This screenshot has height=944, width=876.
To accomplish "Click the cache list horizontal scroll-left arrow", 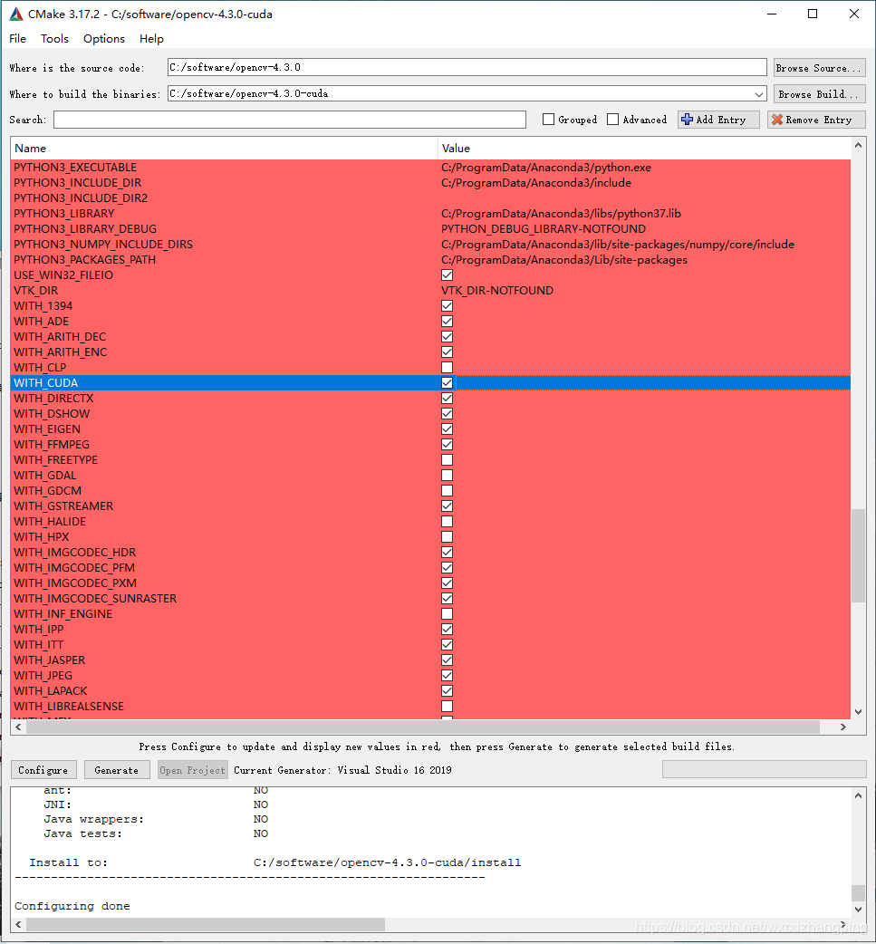I will (x=18, y=727).
